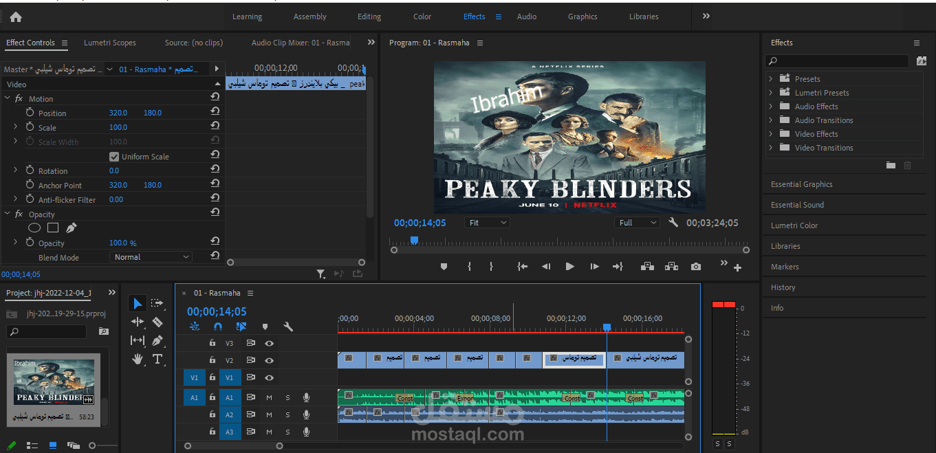Solo audio track A2
Screen dimensions: 936x453
click(x=287, y=415)
